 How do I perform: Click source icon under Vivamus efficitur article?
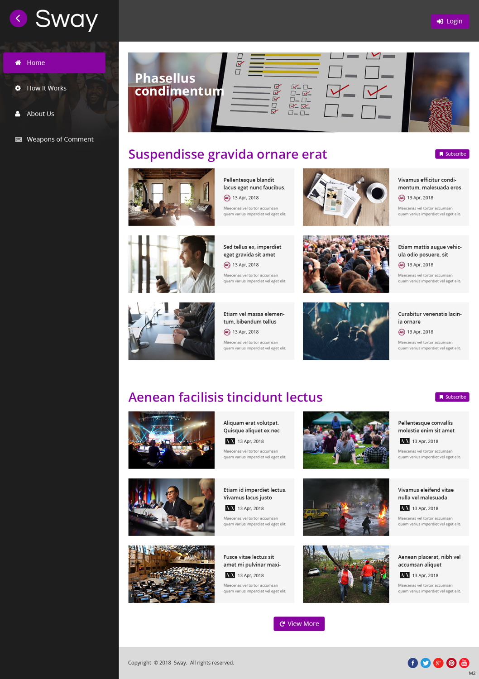[402, 198]
